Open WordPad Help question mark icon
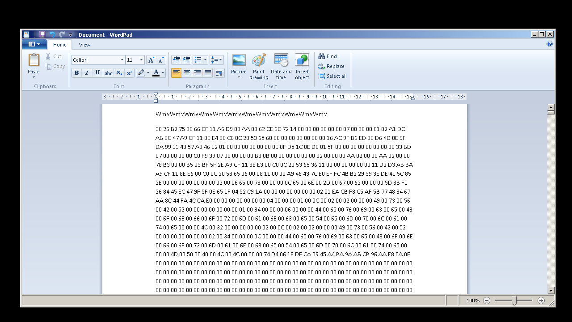572x322 pixels. point(550,44)
